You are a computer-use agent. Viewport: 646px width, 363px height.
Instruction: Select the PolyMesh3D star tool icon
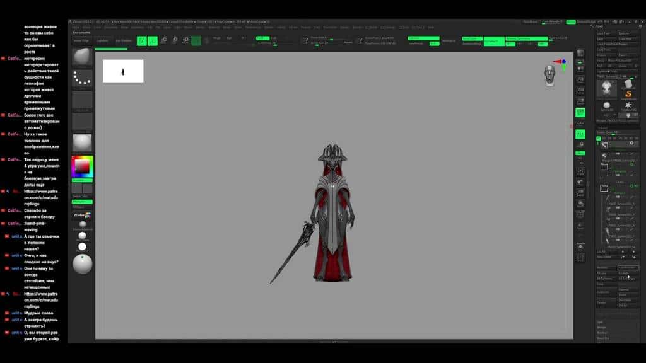[x=628, y=106]
